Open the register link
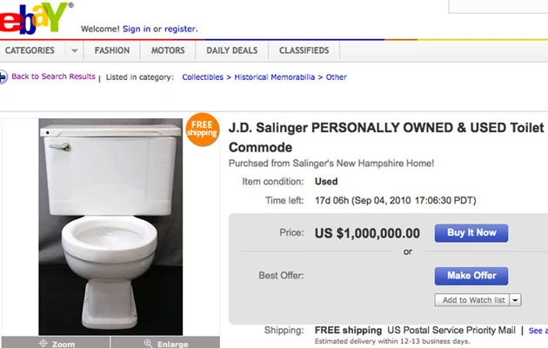The image size is (548, 348). (180, 29)
